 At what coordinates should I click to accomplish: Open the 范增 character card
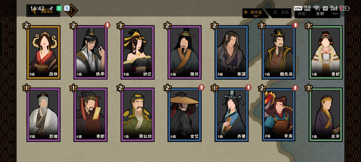click(x=43, y=115)
